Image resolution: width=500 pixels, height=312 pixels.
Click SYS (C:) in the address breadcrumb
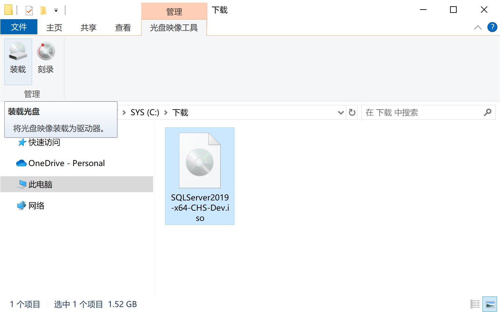[x=145, y=113]
